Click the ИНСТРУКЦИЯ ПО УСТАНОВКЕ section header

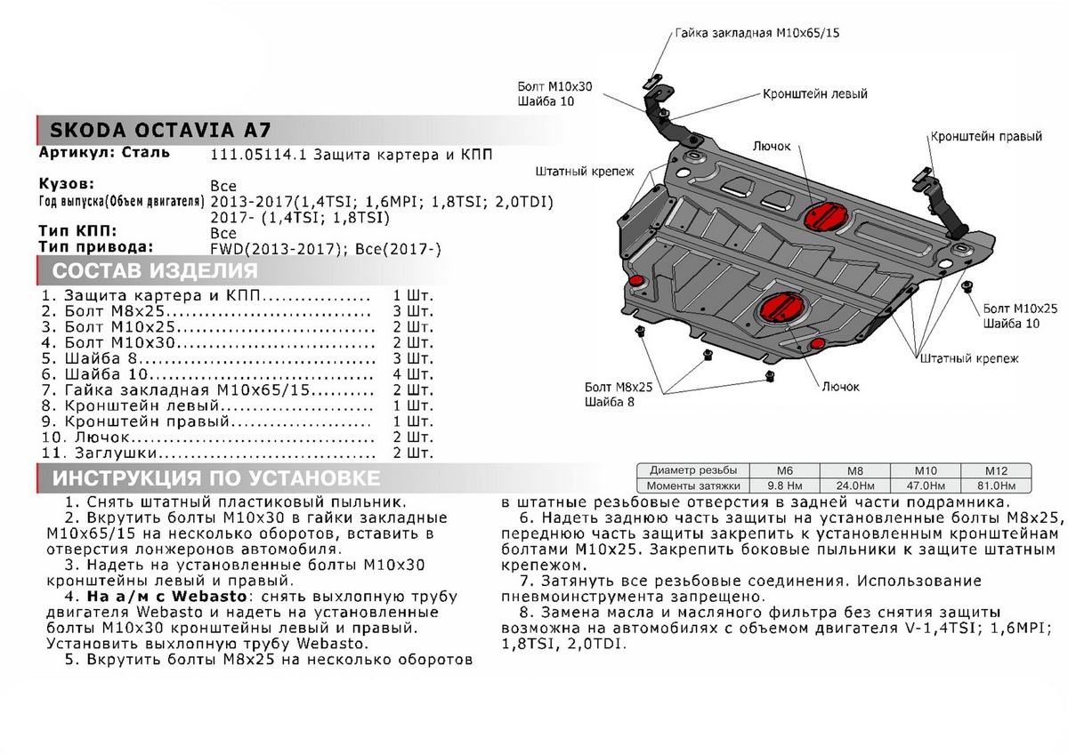pos(216,478)
